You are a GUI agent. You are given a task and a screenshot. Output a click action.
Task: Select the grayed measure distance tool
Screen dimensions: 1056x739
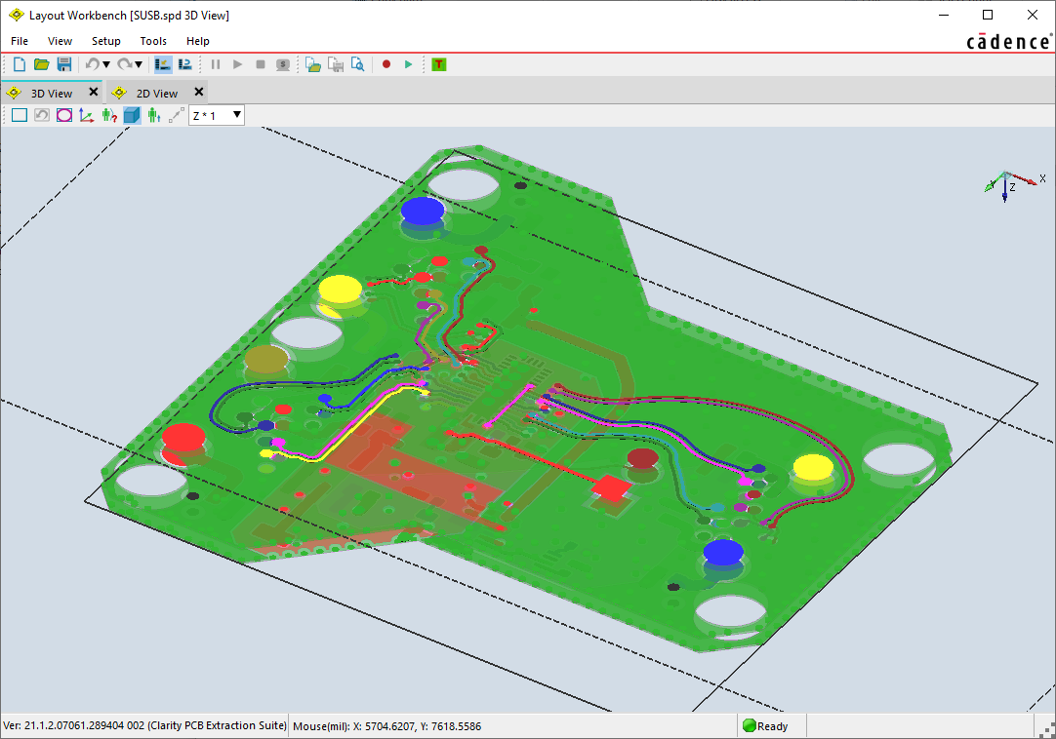177,115
